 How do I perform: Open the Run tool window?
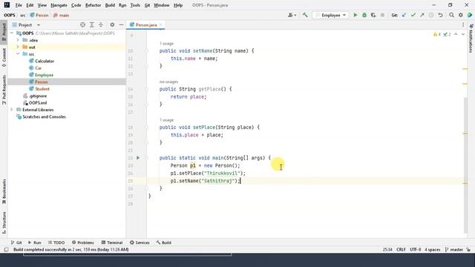click(x=35, y=243)
